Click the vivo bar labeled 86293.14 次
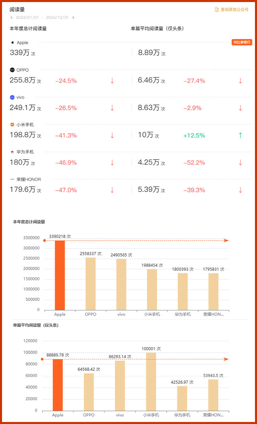Image resolution: width=257 pixels, height=424 pixels. pos(120,386)
